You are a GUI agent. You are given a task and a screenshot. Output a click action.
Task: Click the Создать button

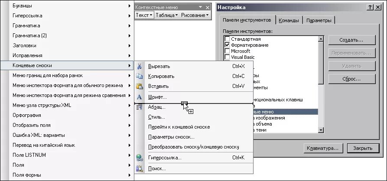pyautogui.click(x=352, y=40)
